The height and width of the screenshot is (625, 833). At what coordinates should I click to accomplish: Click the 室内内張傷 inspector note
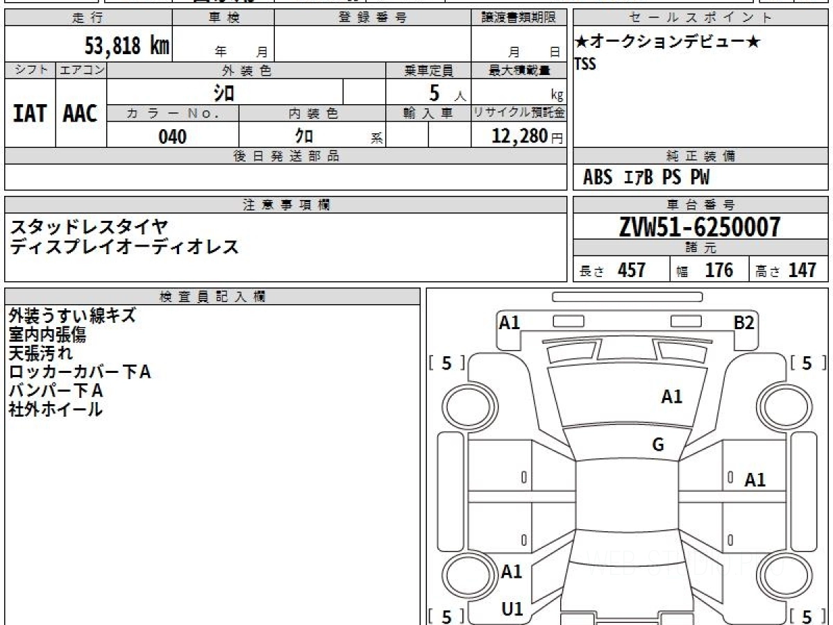coord(47,334)
